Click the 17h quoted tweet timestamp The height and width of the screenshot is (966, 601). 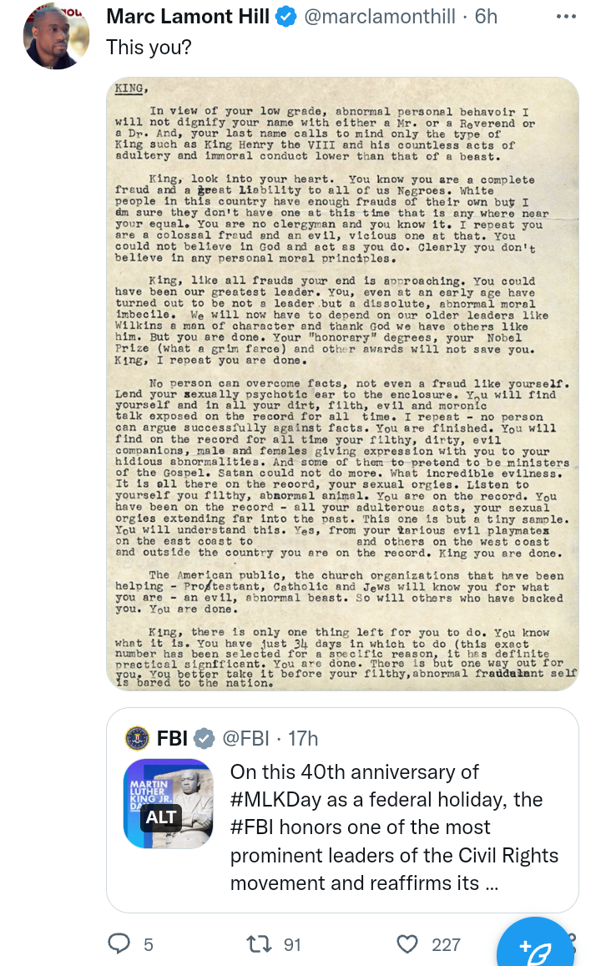pos(302,738)
